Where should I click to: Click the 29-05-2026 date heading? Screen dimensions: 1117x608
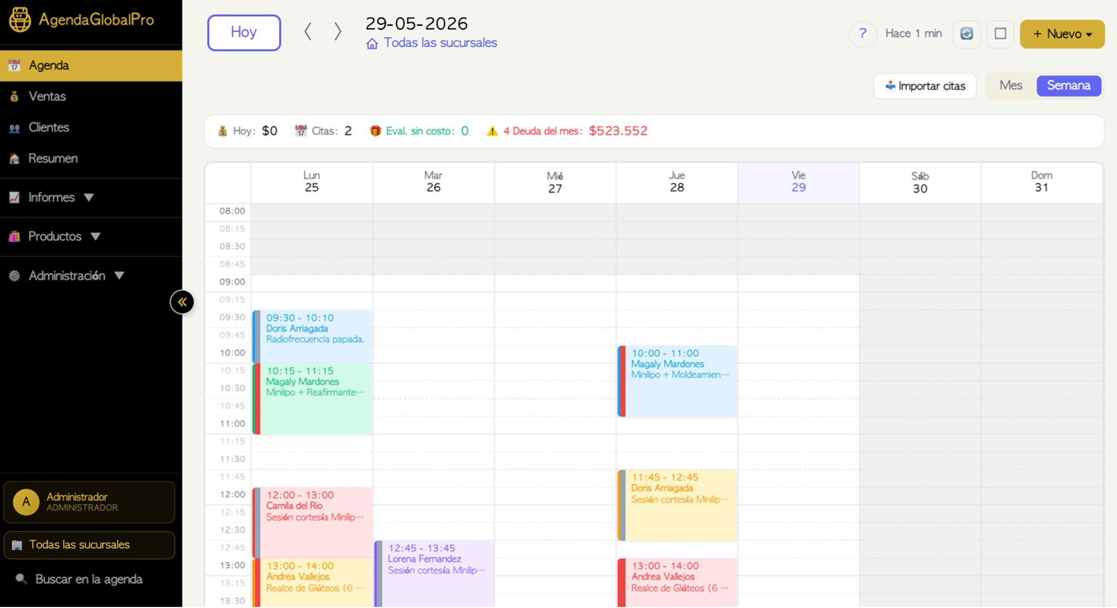coord(417,23)
